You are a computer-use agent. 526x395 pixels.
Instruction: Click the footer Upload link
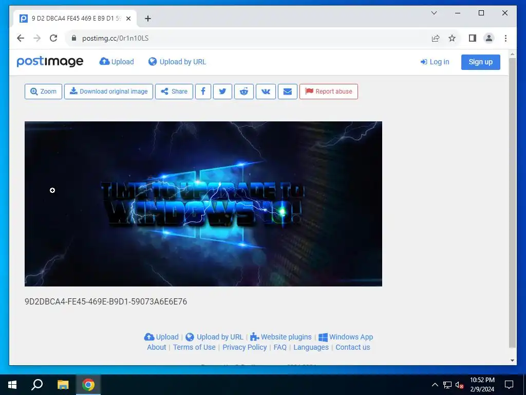[161, 337]
